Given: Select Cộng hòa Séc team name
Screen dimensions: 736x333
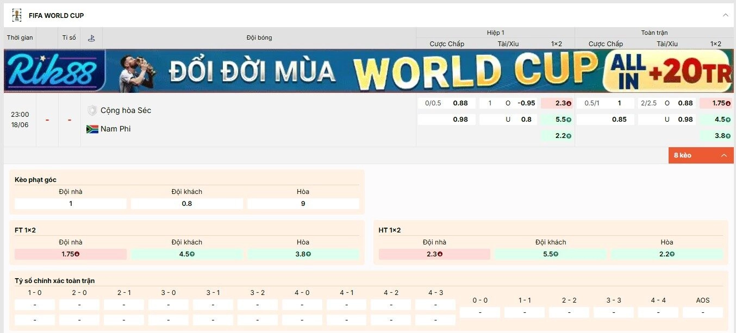Looking at the screenshot, I should 126,110.
